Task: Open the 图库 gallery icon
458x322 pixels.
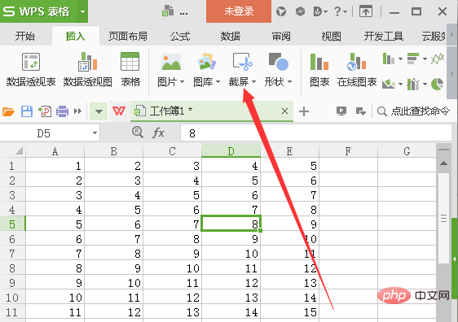Action: click(206, 62)
